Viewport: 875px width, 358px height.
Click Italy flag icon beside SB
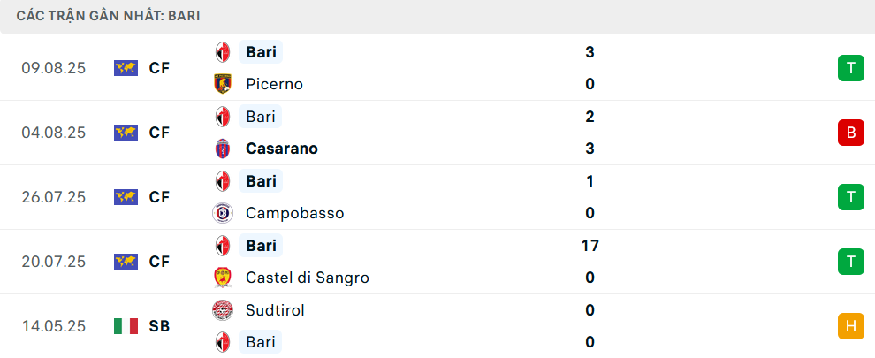[x=126, y=326]
